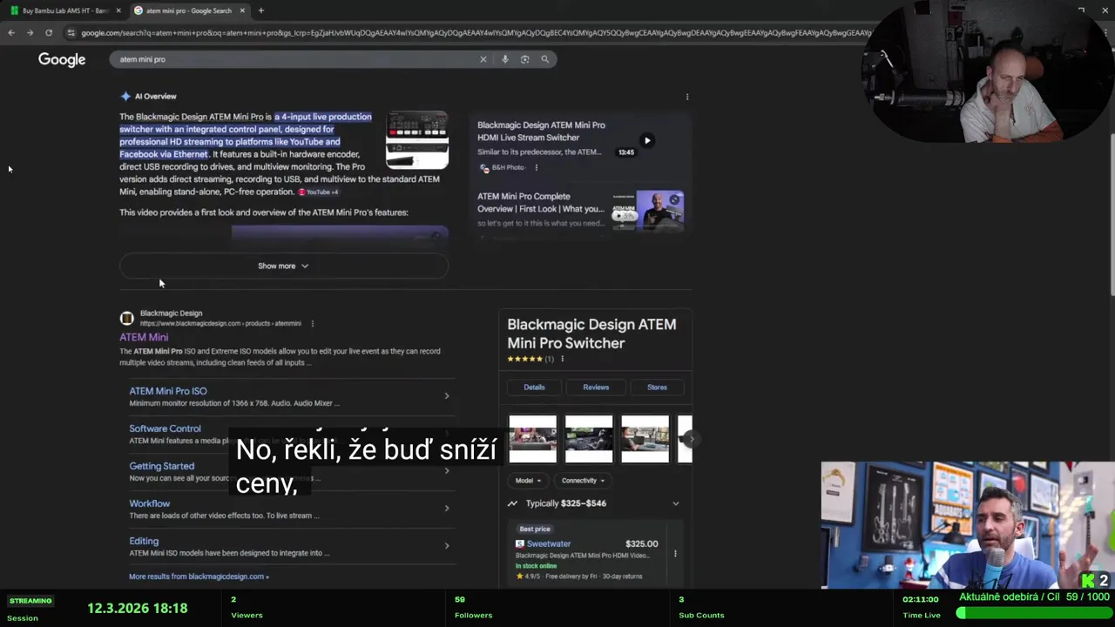The image size is (1115, 627).
Task: Open ATEM Mini Pro Complete Overview video thumbnail
Action: coord(647,211)
